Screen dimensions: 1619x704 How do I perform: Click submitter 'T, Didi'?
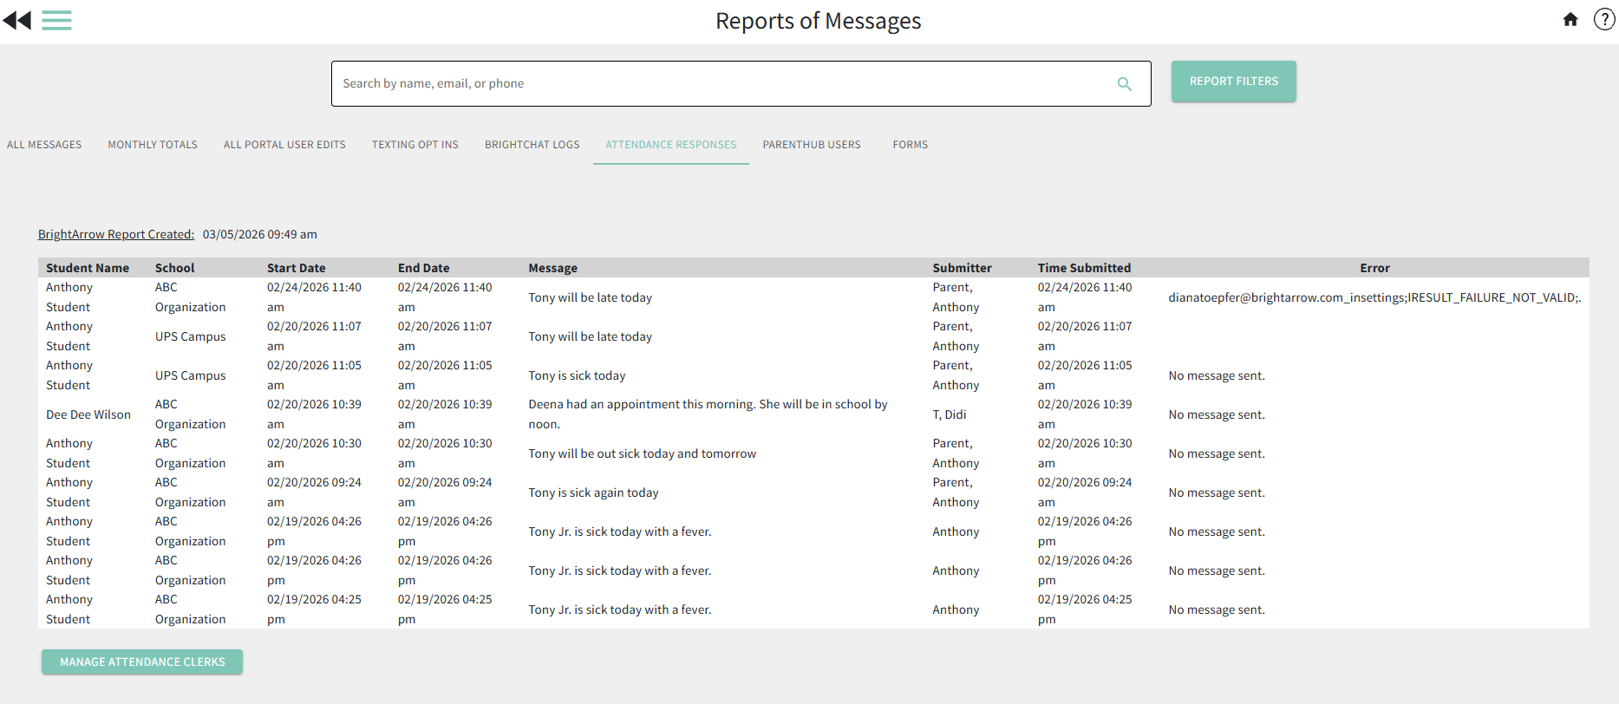click(x=950, y=414)
